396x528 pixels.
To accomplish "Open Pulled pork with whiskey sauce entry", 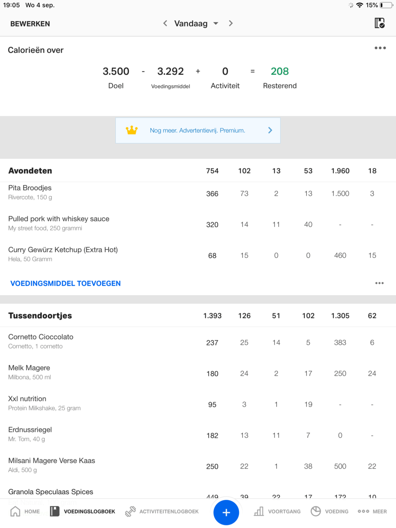I will coord(59,223).
